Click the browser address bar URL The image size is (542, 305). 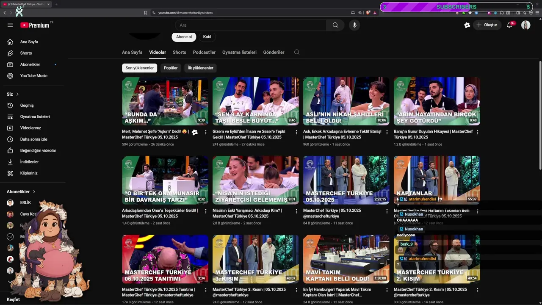[185, 13]
